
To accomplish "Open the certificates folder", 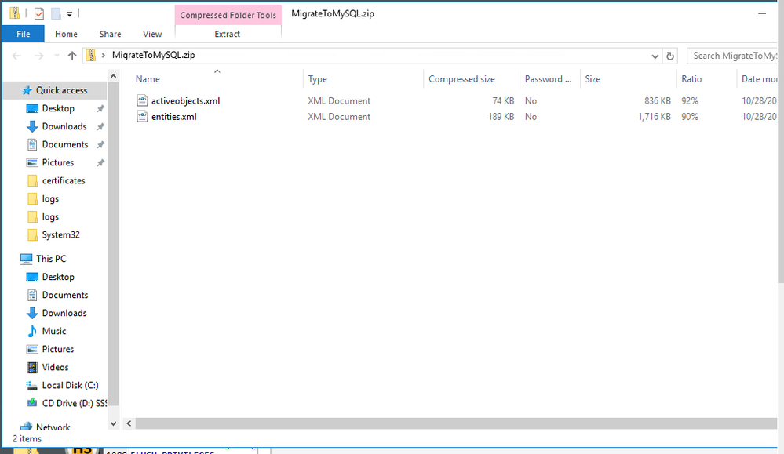I will tap(64, 180).
